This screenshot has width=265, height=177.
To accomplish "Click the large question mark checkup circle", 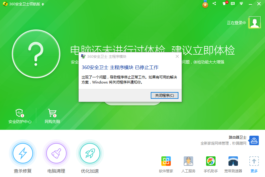I will 36,54.
